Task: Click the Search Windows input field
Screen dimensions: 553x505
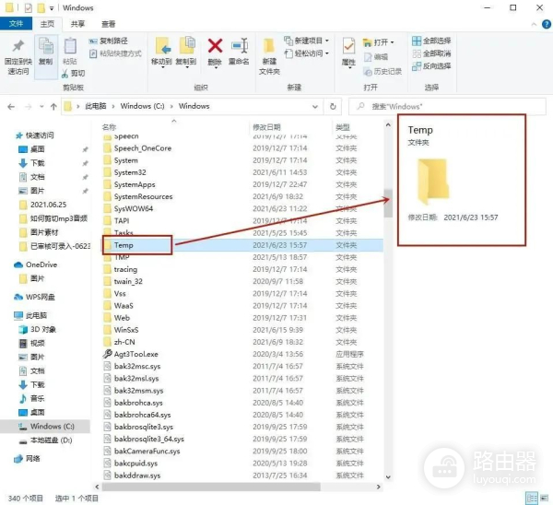Action: [447, 107]
